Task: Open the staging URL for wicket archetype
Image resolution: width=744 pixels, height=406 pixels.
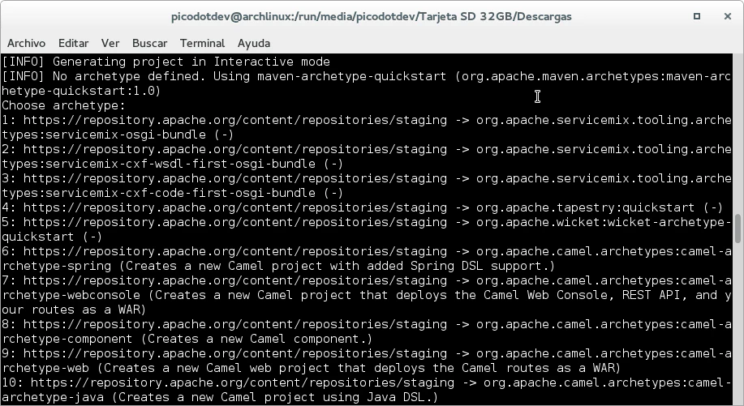Action: pyautogui.click(x=234, y=222)
